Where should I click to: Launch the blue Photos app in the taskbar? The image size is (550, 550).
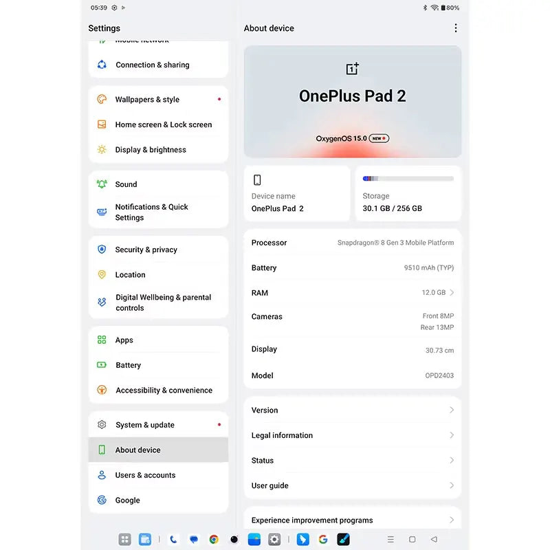(x=254, y=539)
